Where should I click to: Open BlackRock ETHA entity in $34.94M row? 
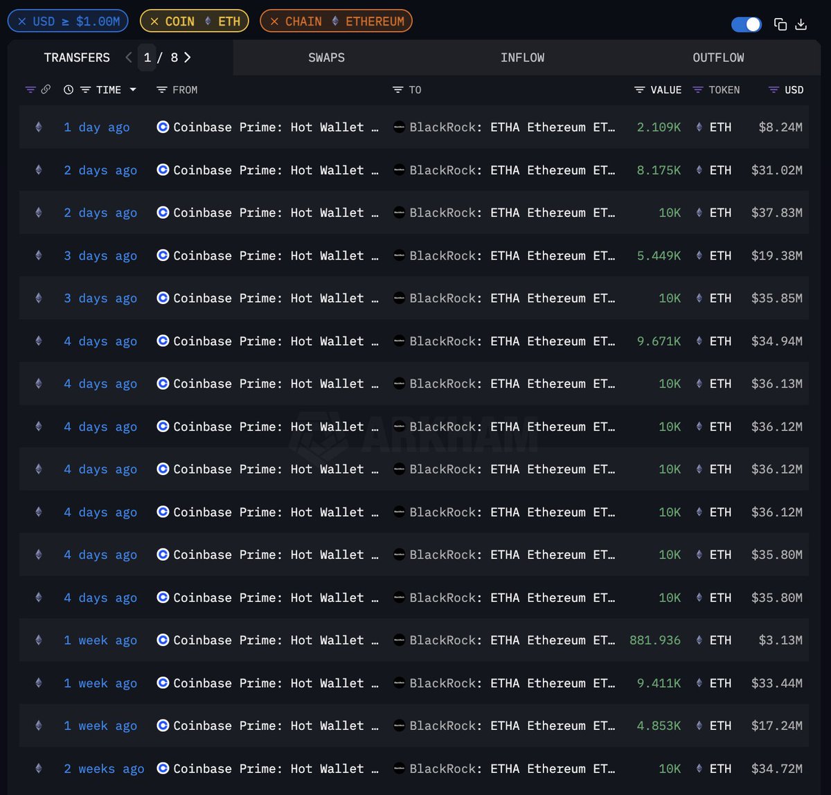(x=512, y=341)
